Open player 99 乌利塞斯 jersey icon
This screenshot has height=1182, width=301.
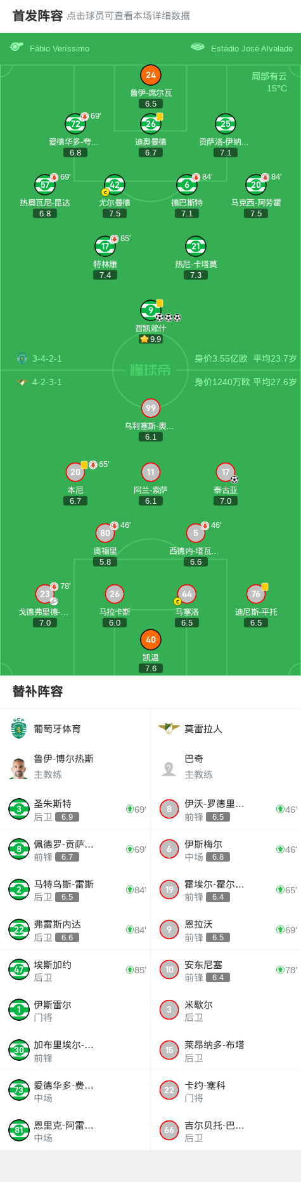click(150, 408)
